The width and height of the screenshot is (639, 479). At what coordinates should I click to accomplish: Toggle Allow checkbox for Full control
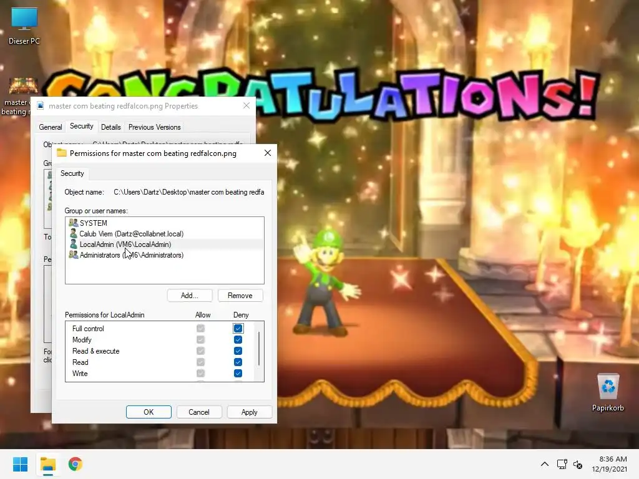200,328
